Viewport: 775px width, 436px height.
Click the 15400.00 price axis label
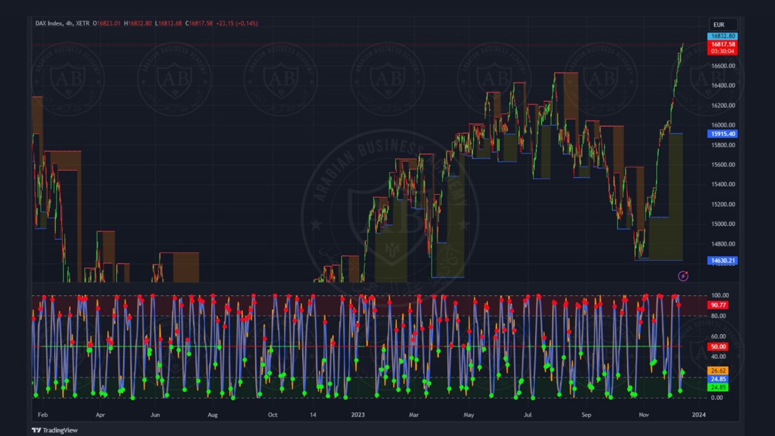coord(723,184)
